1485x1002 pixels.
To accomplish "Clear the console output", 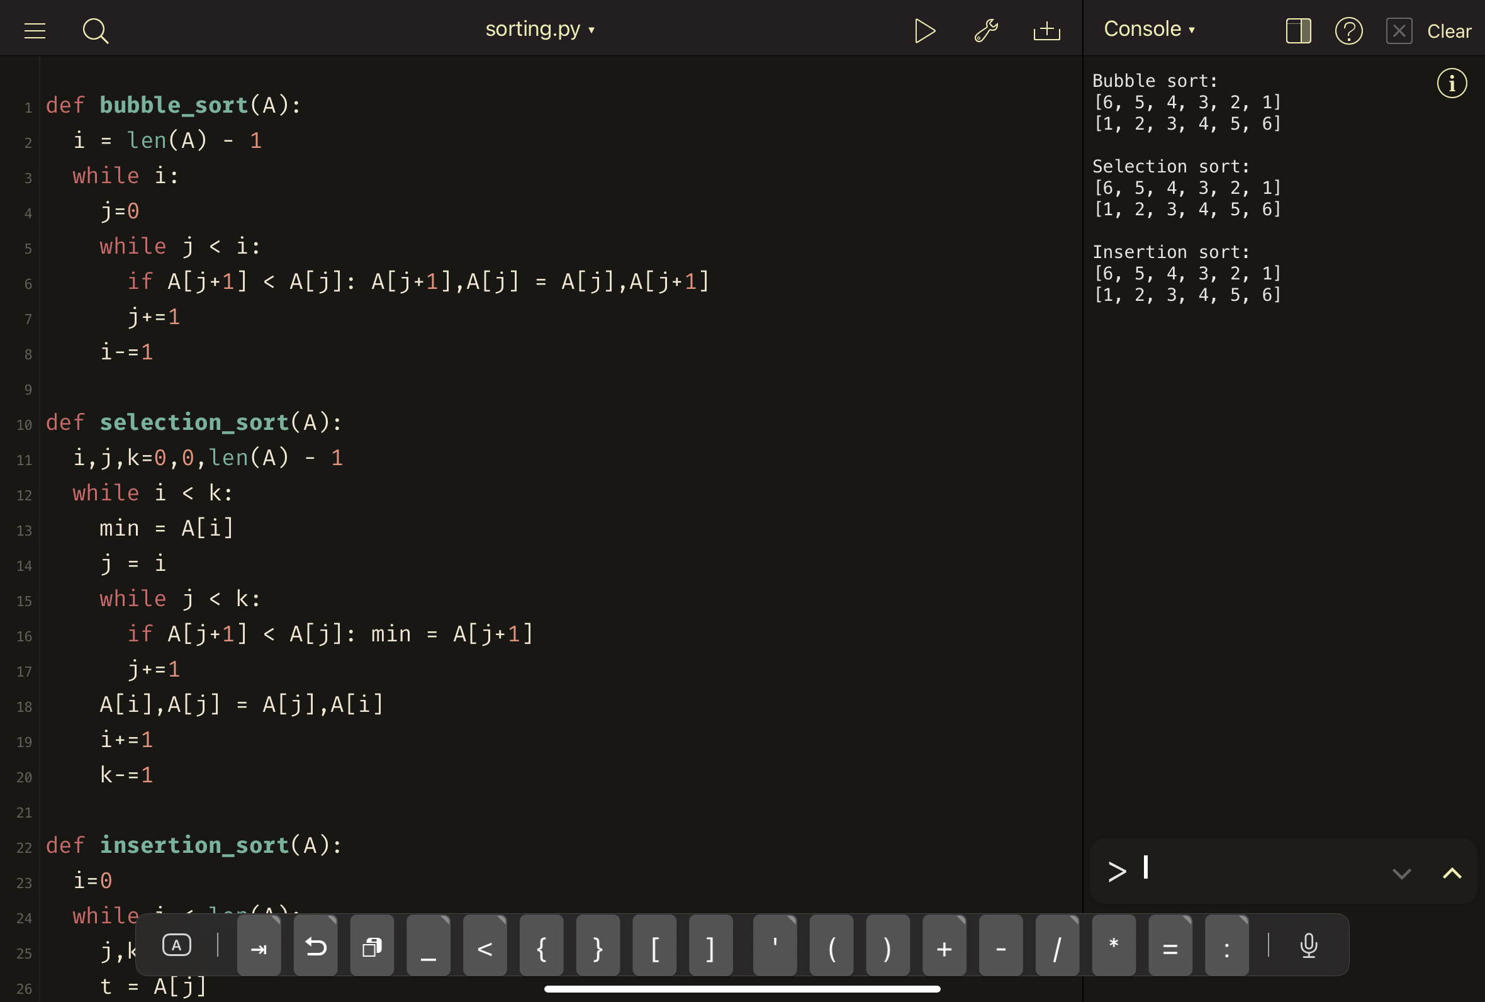I will pyautogui.click(x=1449, y=30).
